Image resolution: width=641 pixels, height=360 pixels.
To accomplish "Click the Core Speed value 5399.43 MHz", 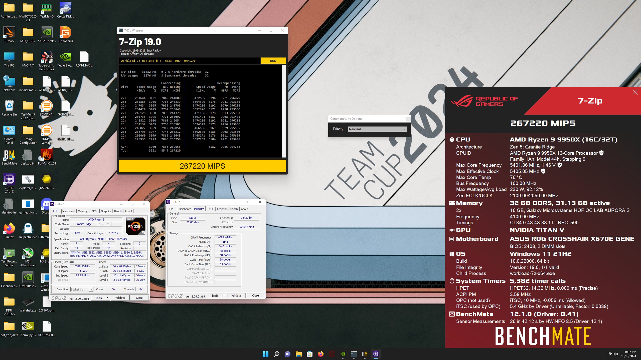I will pyautogui.click(x=82, y=266).
